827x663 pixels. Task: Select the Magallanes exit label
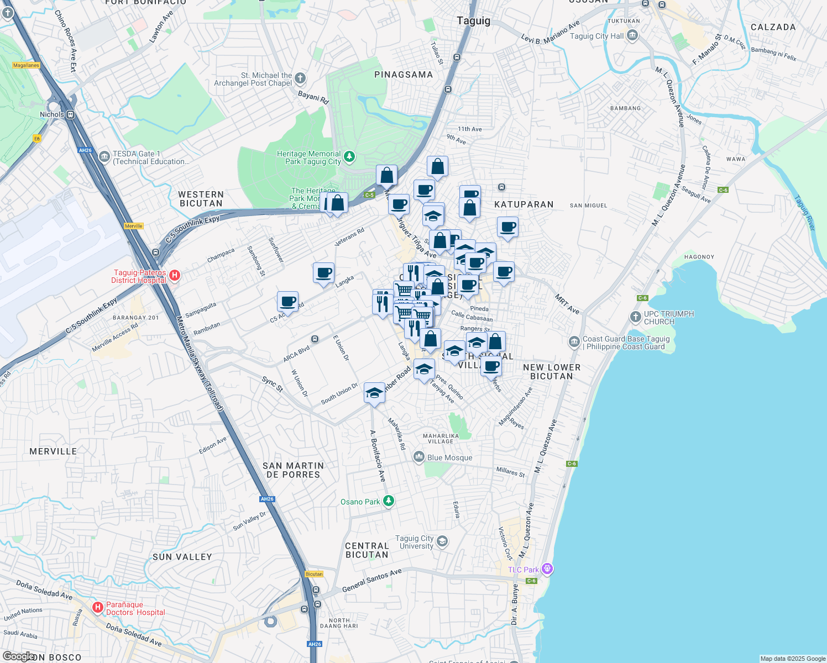(x=26, y=65)
